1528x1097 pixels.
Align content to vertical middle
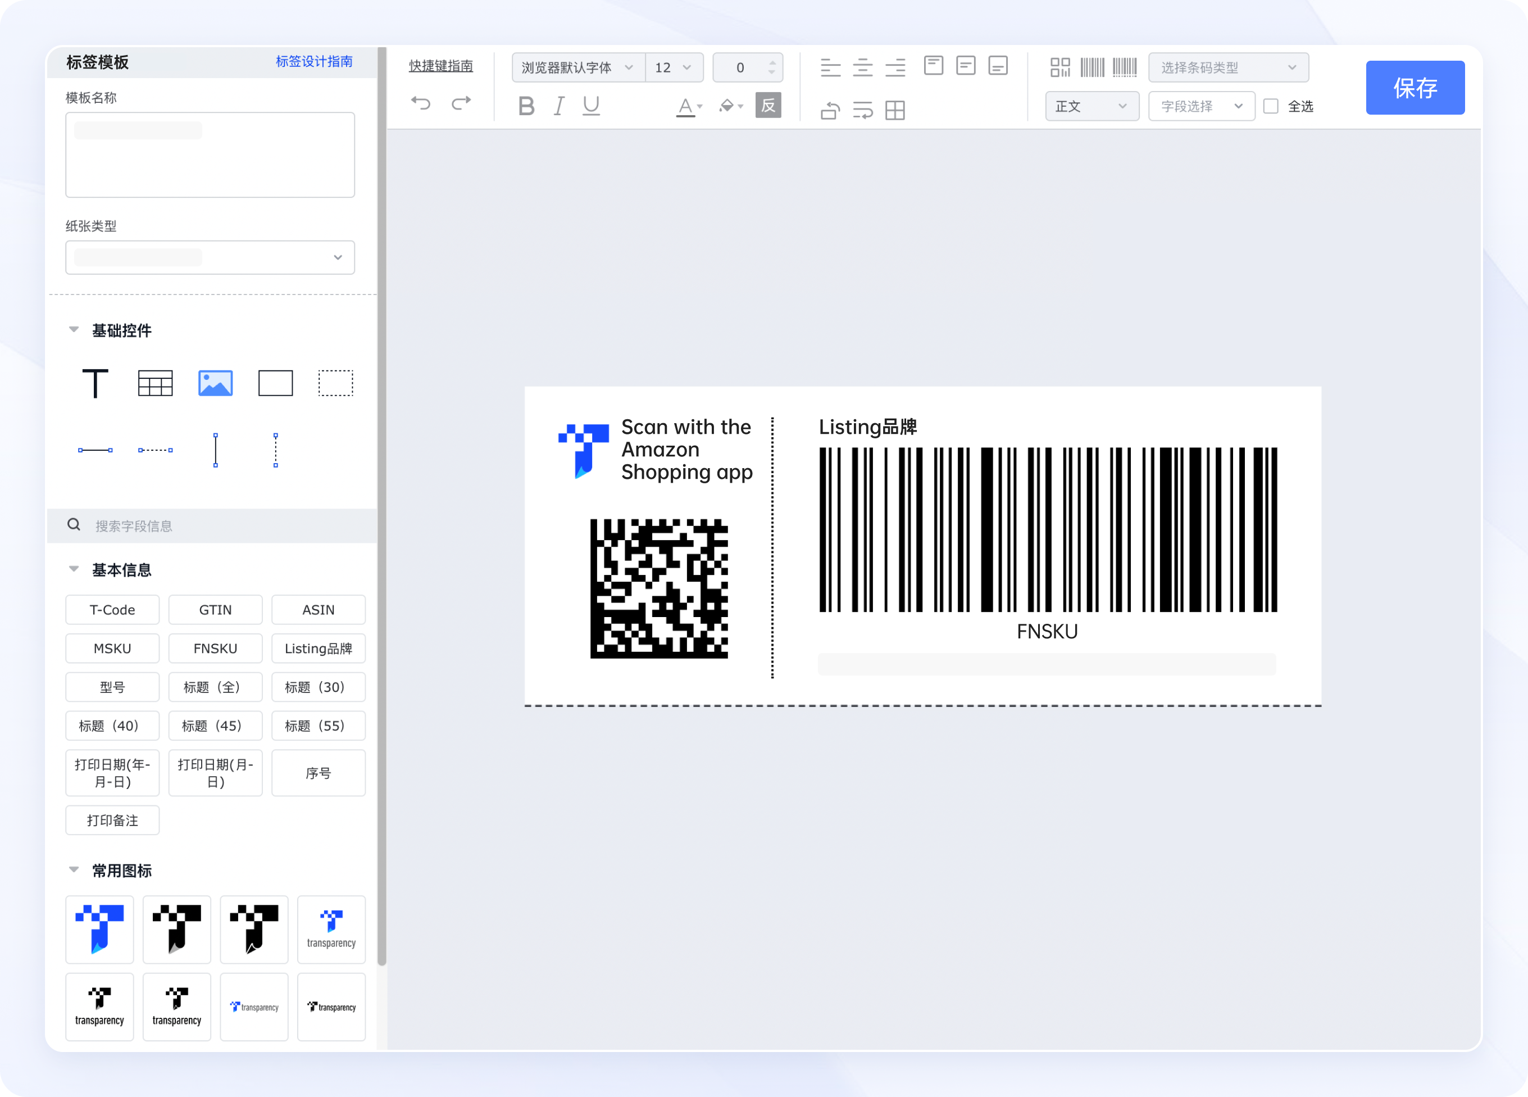(966, 65)
